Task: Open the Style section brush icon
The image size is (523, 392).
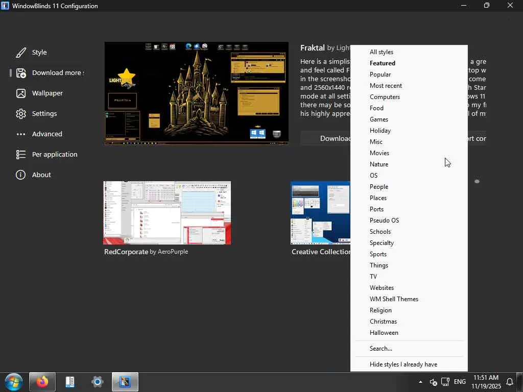Action: 20,53
